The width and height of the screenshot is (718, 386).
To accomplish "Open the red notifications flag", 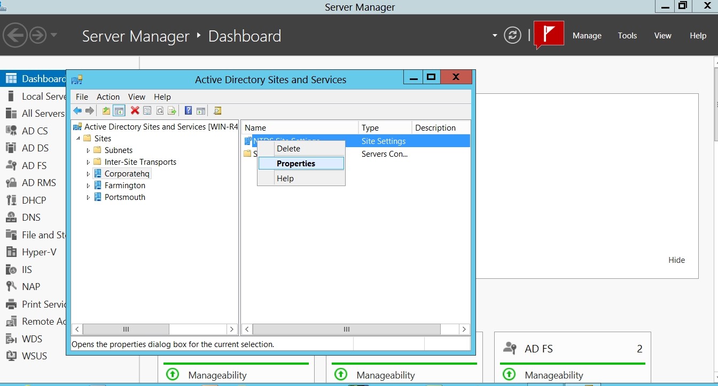I will pyautogui.click(x=549, y=35).
